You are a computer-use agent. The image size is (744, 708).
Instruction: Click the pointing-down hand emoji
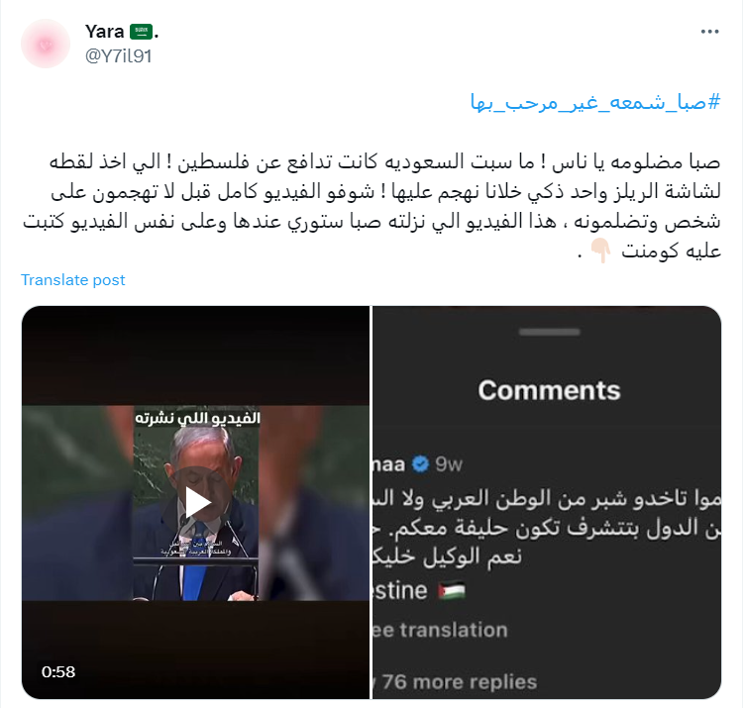point(599,251)
